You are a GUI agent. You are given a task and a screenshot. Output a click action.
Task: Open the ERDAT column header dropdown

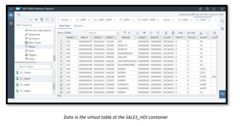pyautogui.click(x=103, y=38)
